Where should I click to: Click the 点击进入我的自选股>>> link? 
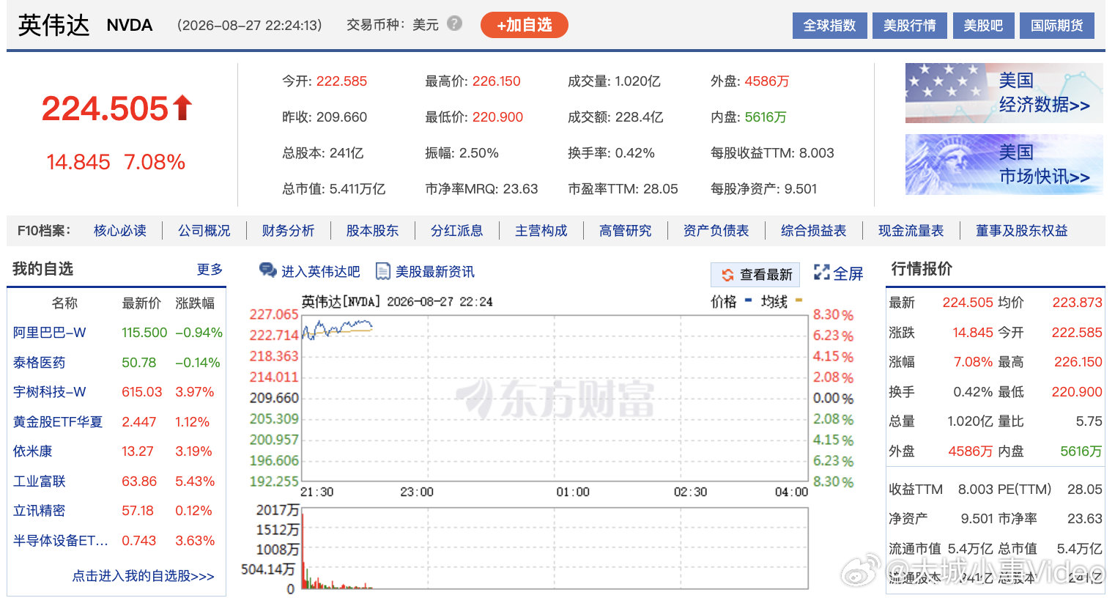tap(143, 576)
